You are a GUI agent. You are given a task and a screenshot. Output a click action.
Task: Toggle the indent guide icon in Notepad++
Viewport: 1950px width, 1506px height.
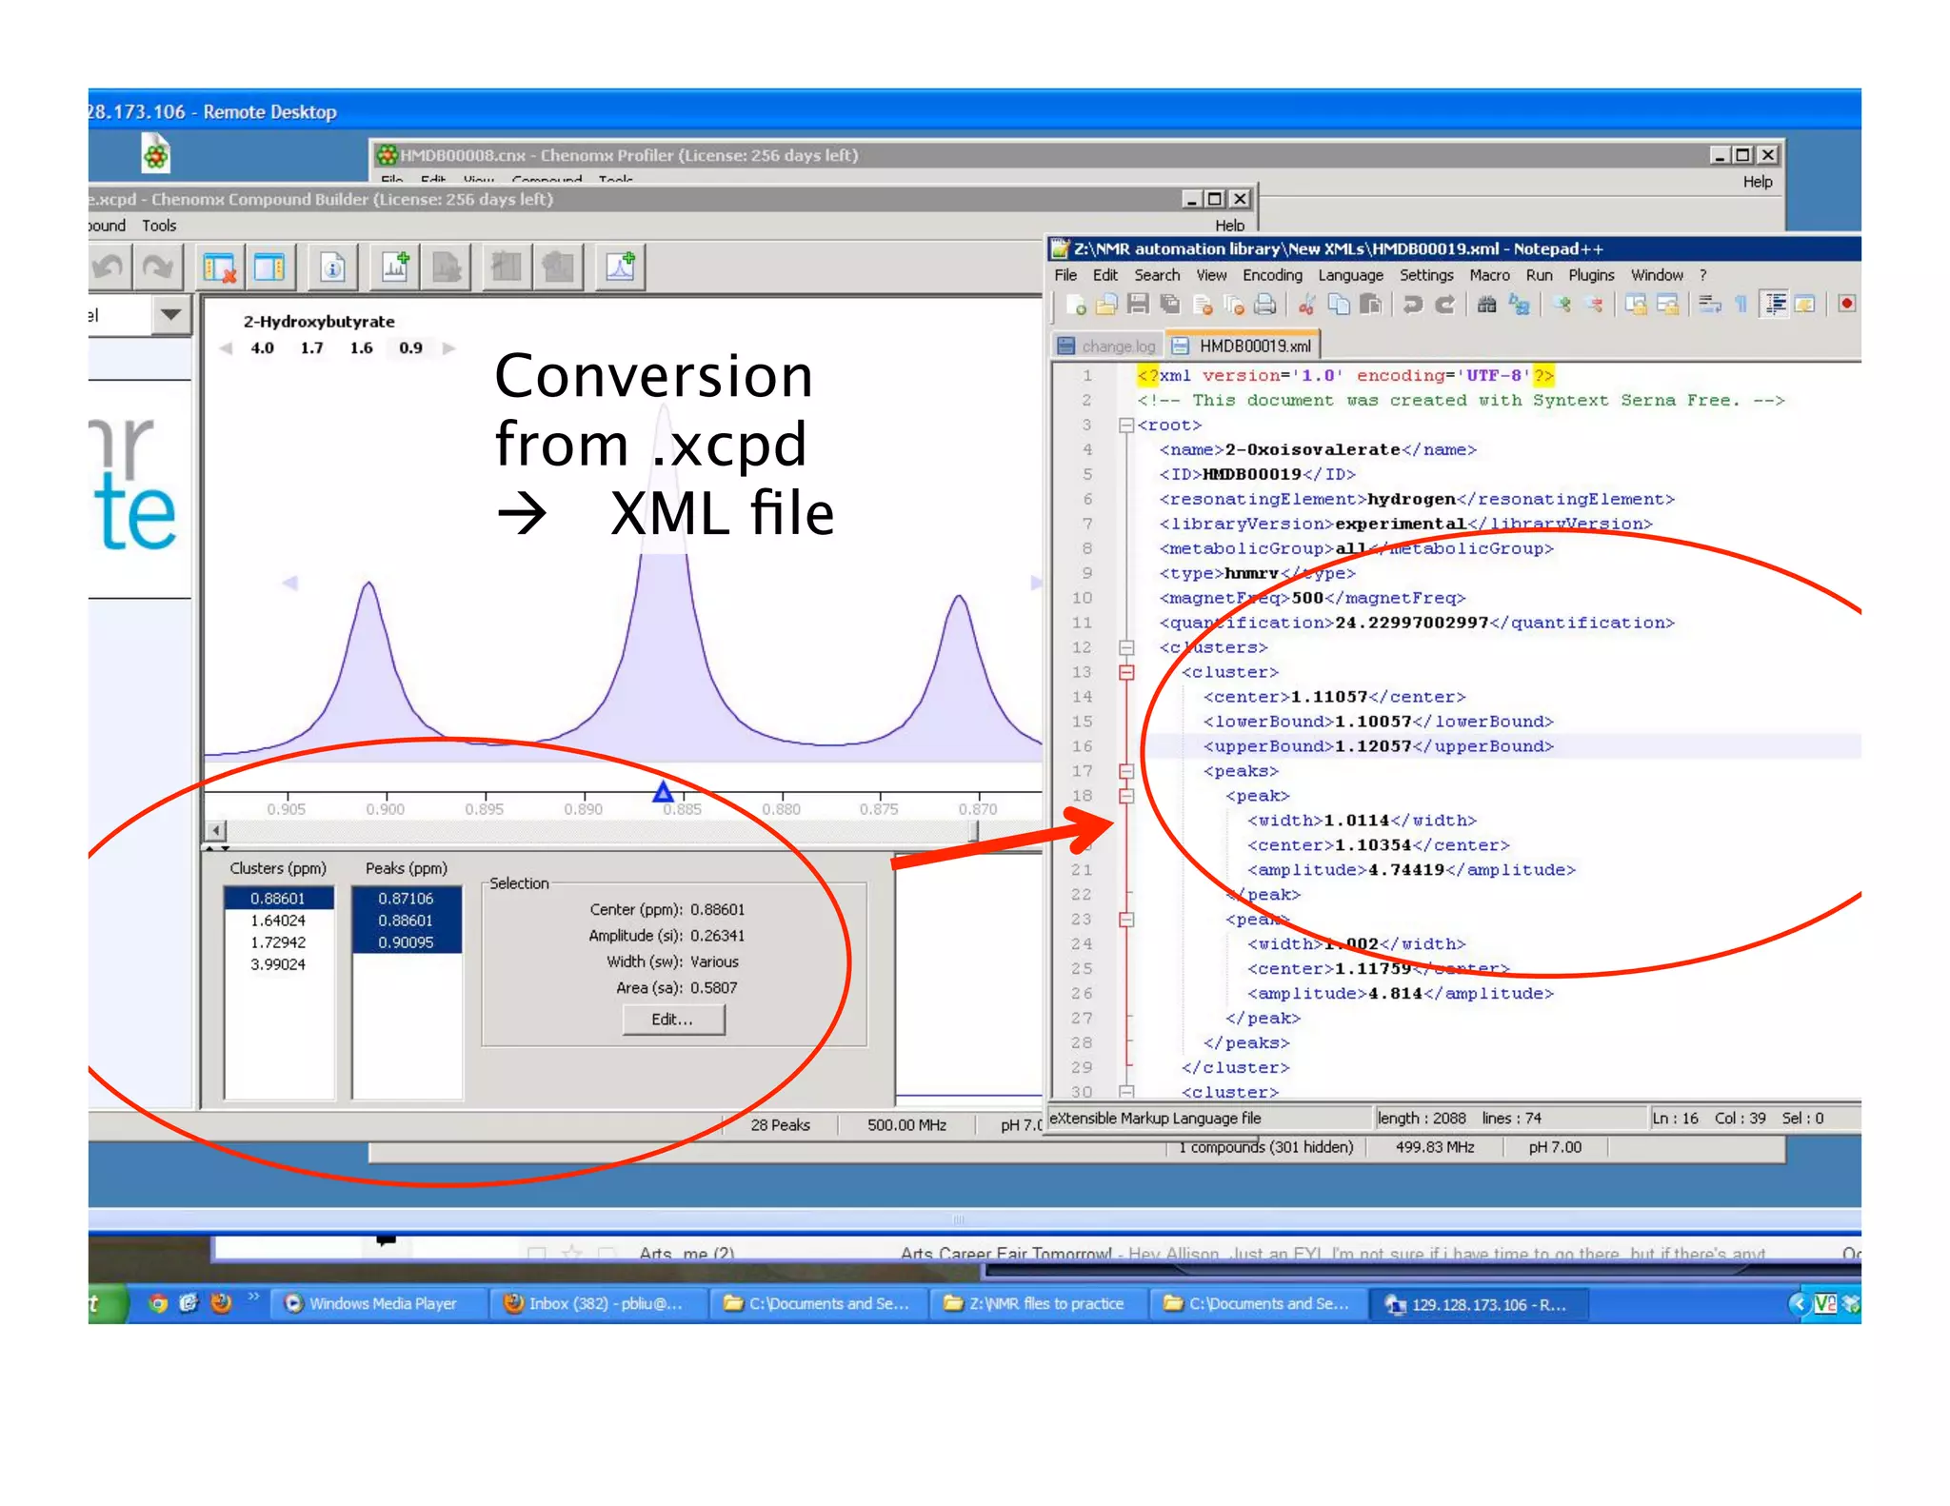[x=1775, y=305]
